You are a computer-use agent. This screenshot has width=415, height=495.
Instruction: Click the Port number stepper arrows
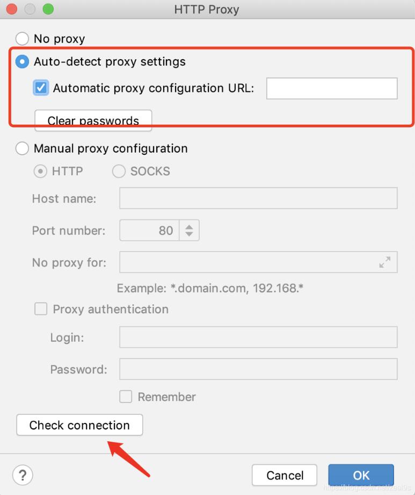189,231
